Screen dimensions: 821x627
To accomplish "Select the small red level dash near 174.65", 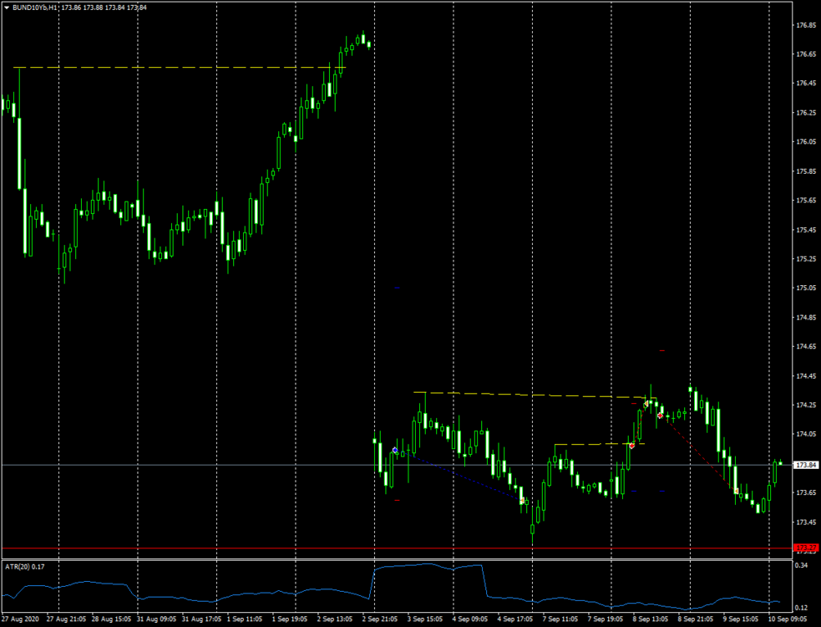I will click(661, 350).
